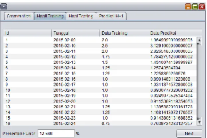This screenshot has width=207, height=138.
Task: Click Id cell 15 in table
Action: pyautogui.click(x=8, y=118)
